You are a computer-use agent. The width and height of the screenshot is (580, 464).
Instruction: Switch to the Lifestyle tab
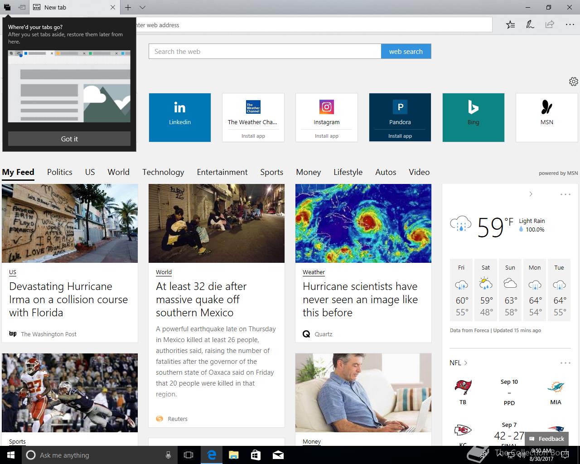(x=348, y=172)
